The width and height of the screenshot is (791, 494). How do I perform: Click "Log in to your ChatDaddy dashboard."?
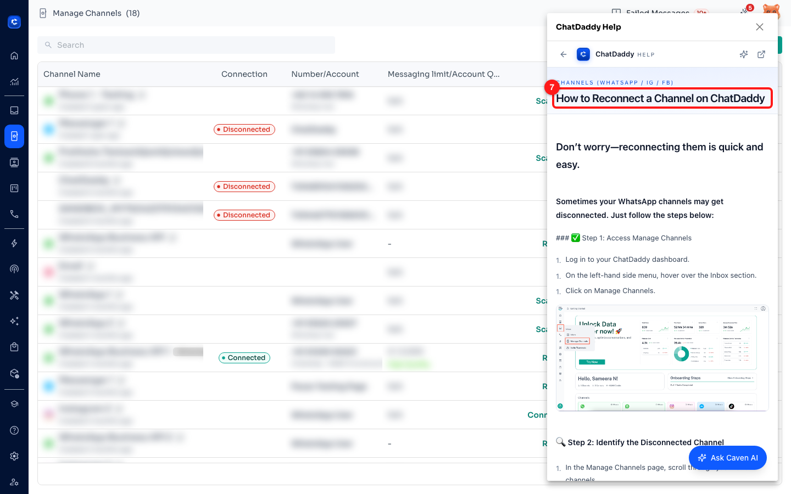pyautogui.click(x=627, y=260)
